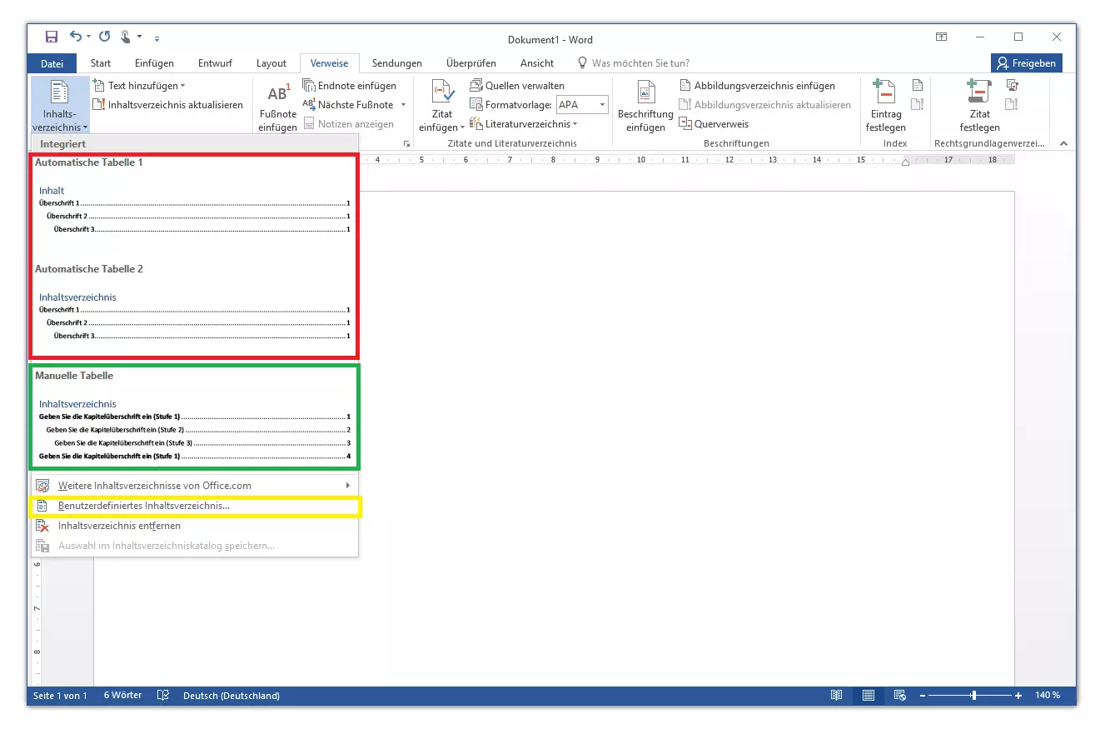Switch to the Sendungen tab
Image resolution: width=1100 pixels, height=734 pixels.
[x=397, y=63]
